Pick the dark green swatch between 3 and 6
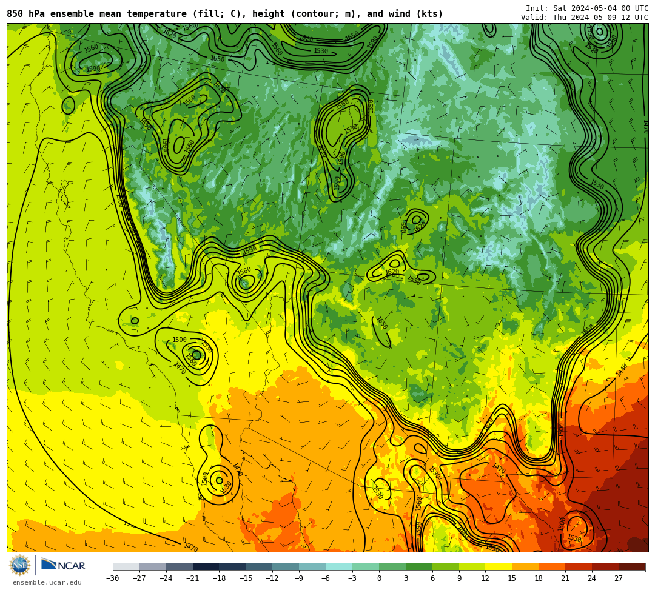The image size is (655, 590). 419,566
